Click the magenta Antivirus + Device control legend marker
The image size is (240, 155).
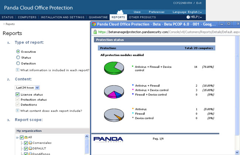click(133, 90)
